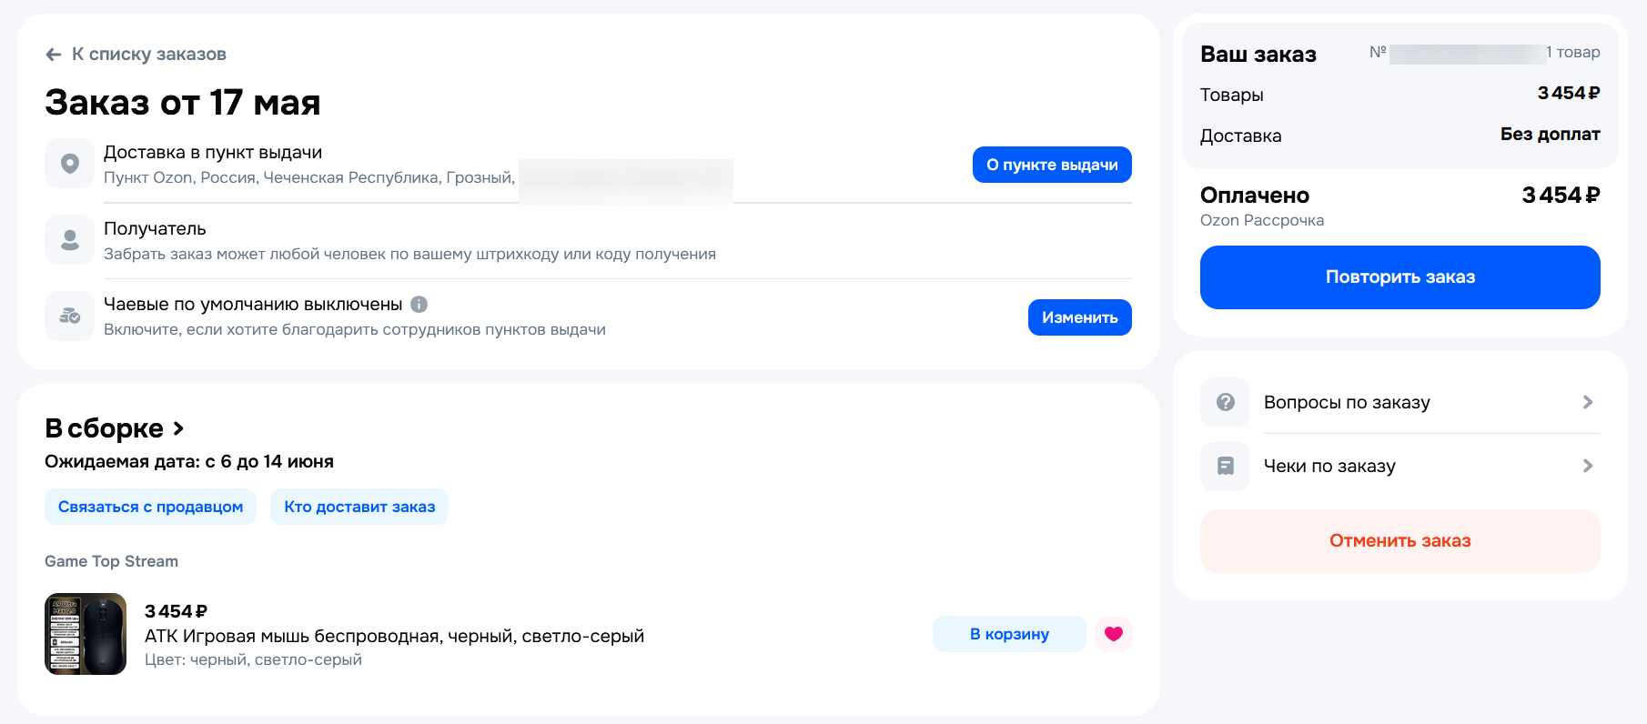This screenshot has height=724, width=1647.
Task: Click the receipt icon for order checks
Action: coord(1225,466)
